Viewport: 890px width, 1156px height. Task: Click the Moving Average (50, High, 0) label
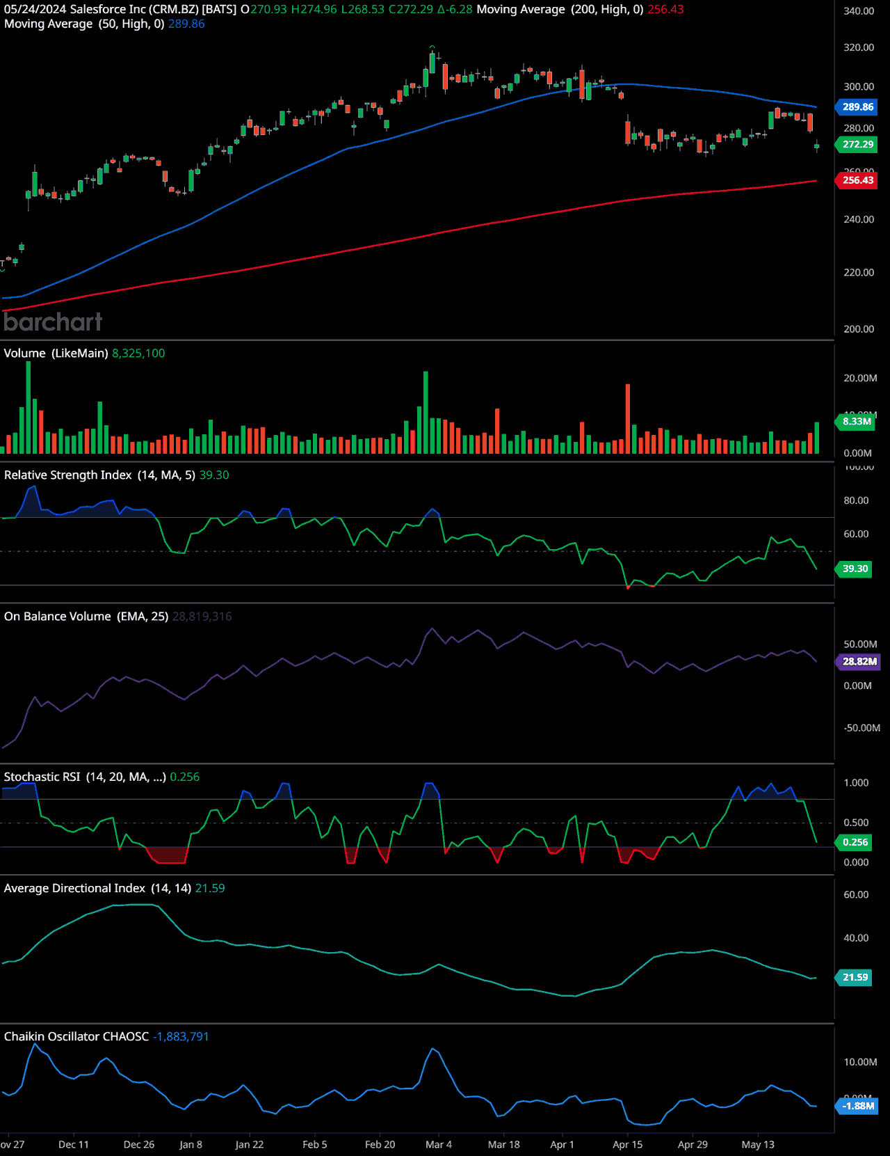84,24
